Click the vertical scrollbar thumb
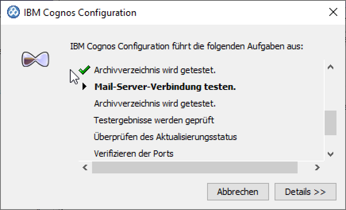The image size is (346, 210). [330, 123]
